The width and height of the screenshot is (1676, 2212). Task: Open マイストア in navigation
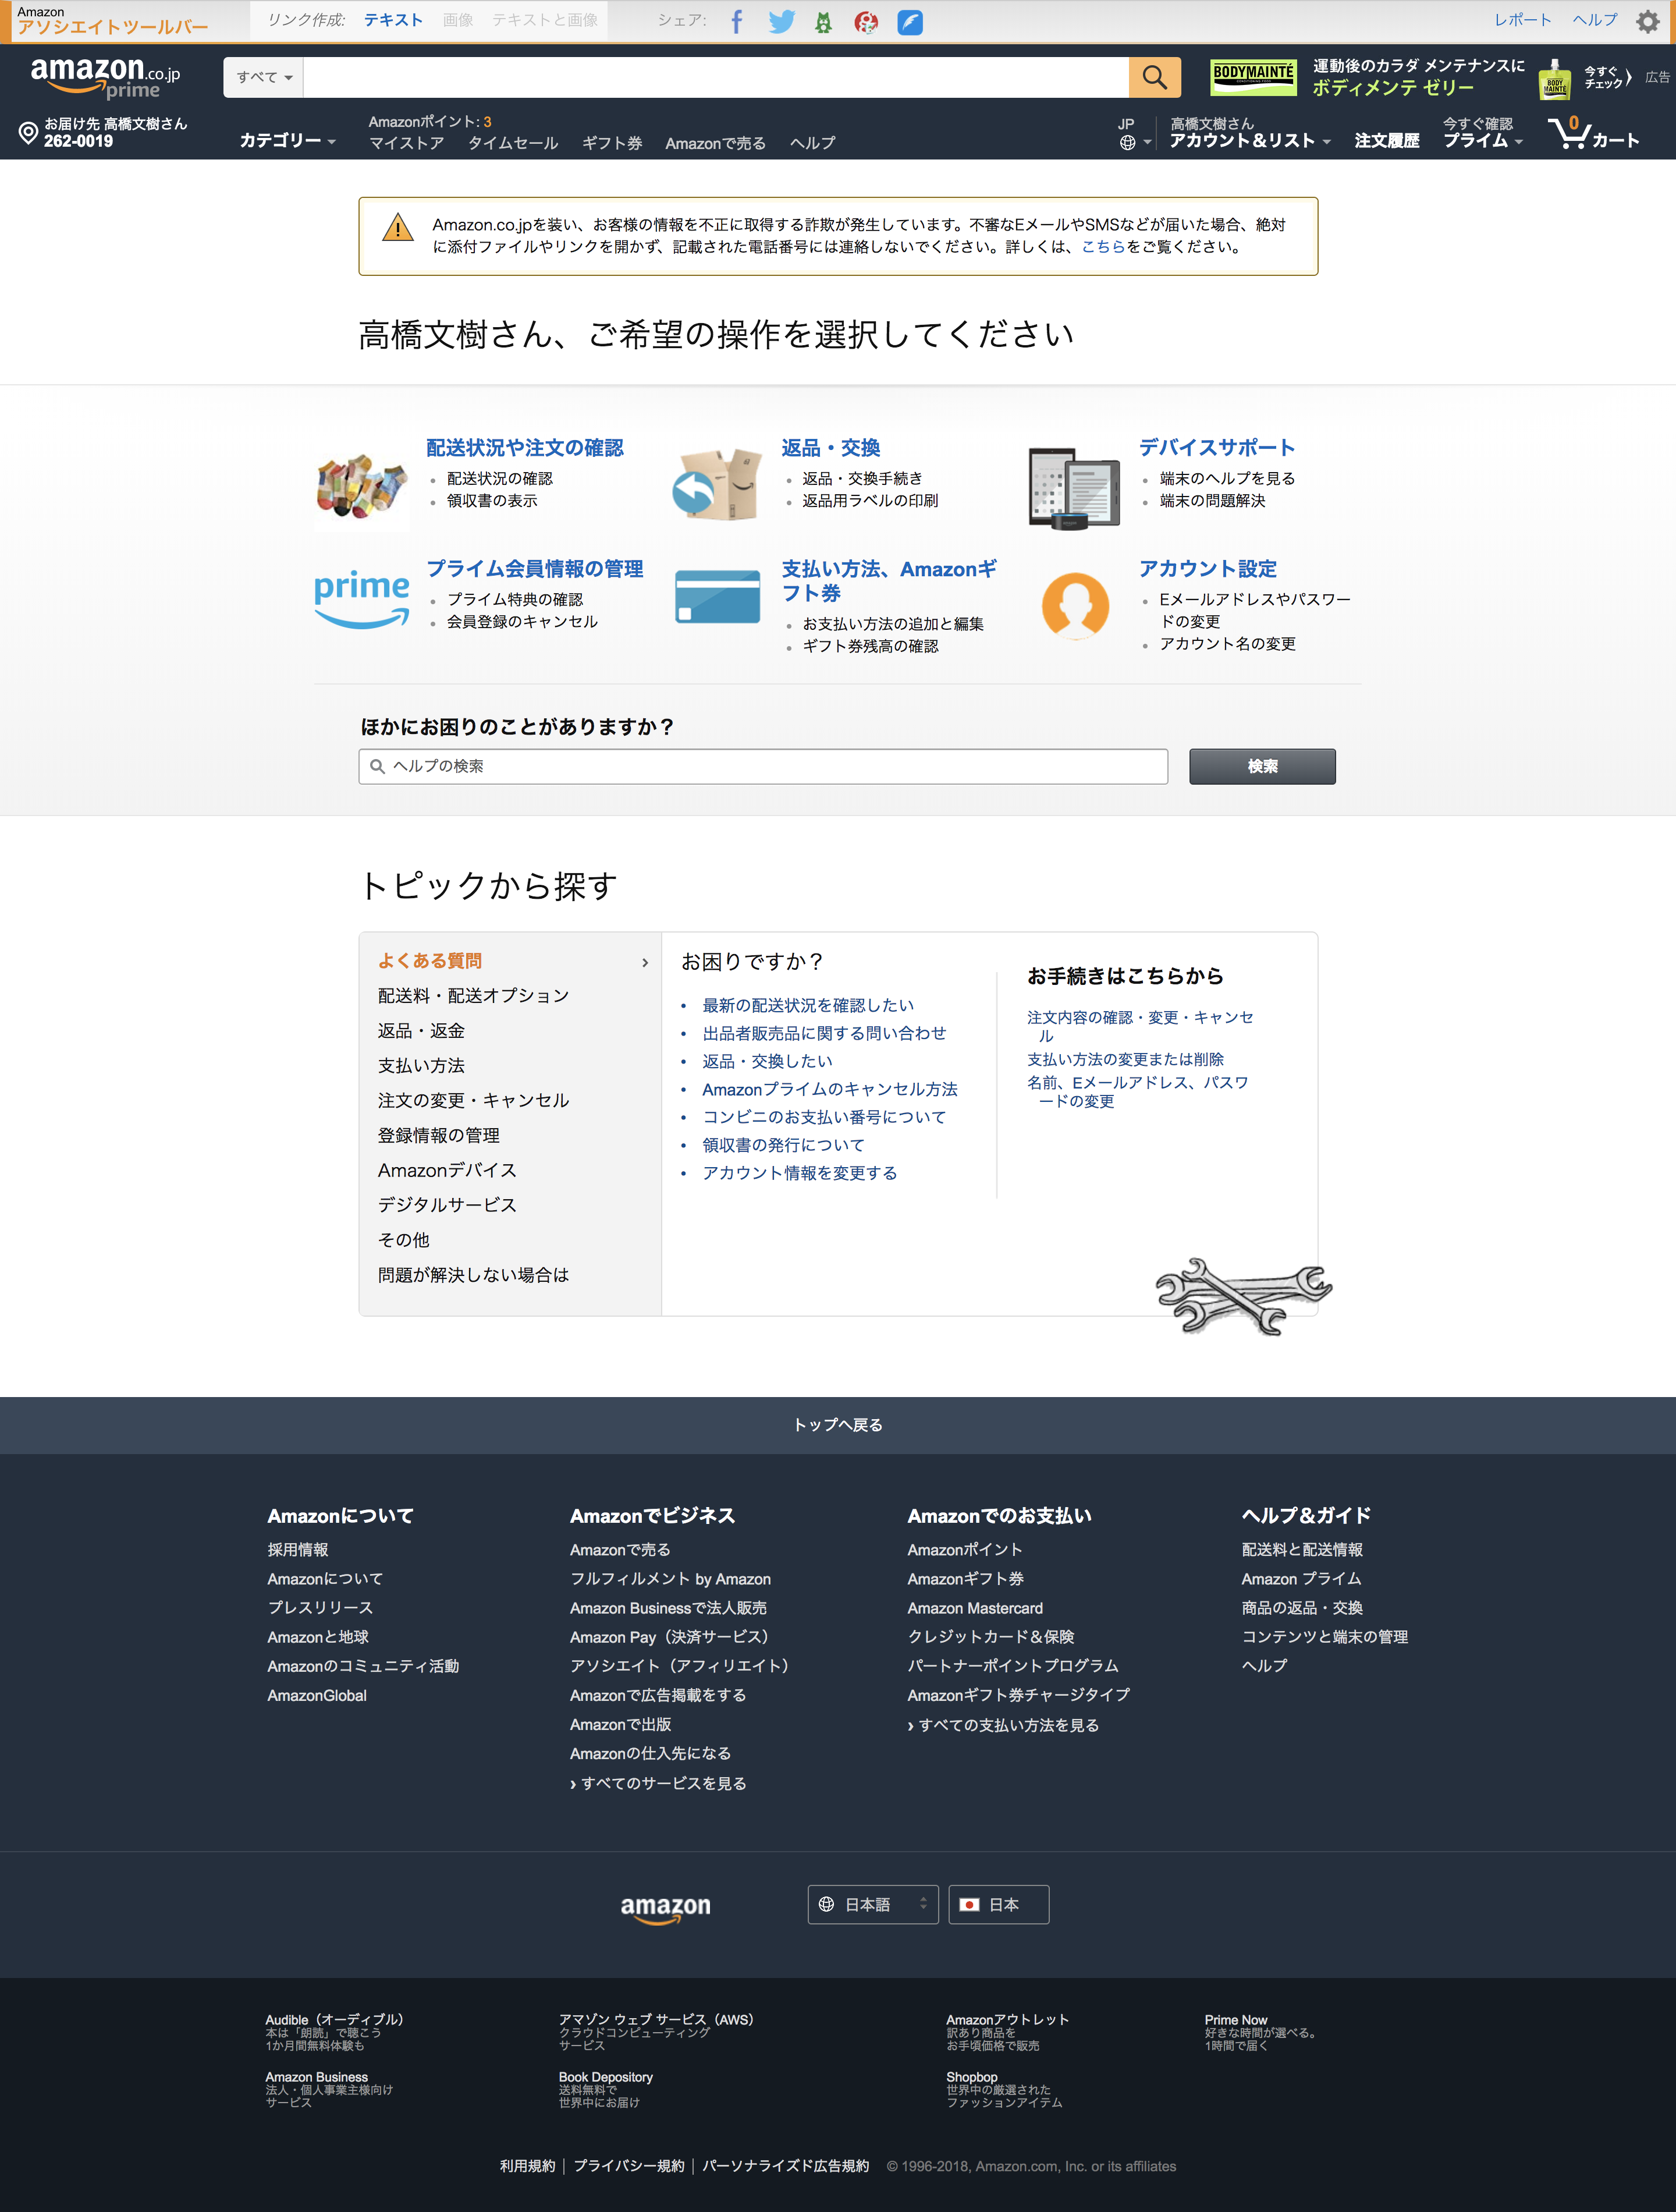(406, 143)
